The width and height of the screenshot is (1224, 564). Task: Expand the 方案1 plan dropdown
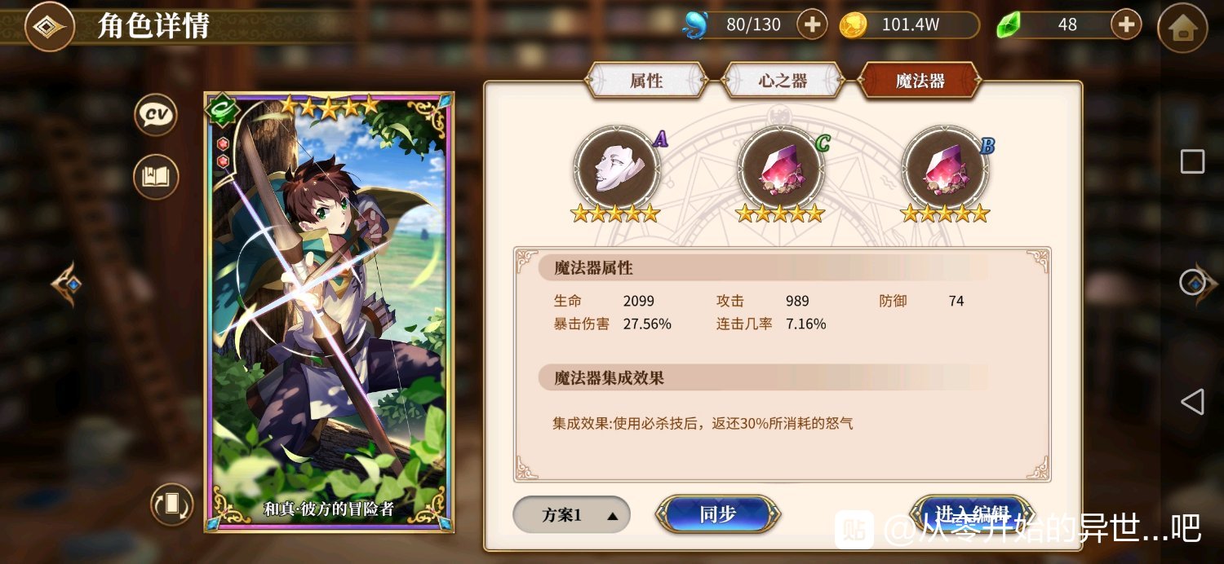(x=571, y=515)
